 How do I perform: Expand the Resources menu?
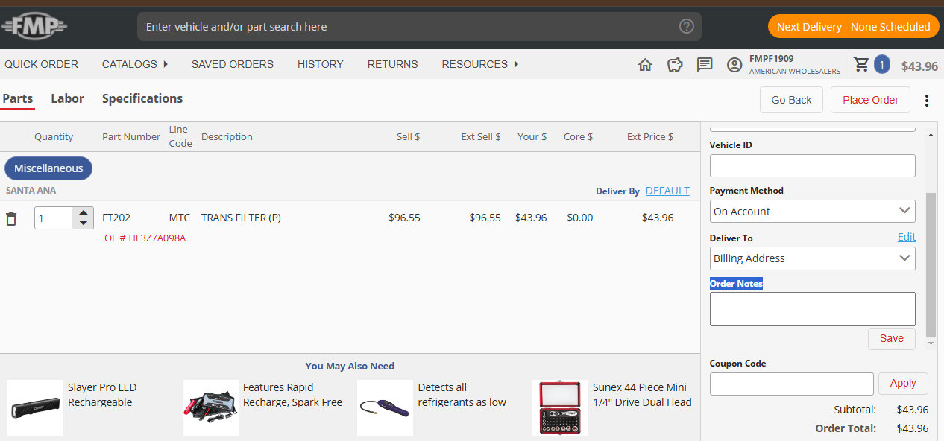pyautogui.click(x=480, y=64)
